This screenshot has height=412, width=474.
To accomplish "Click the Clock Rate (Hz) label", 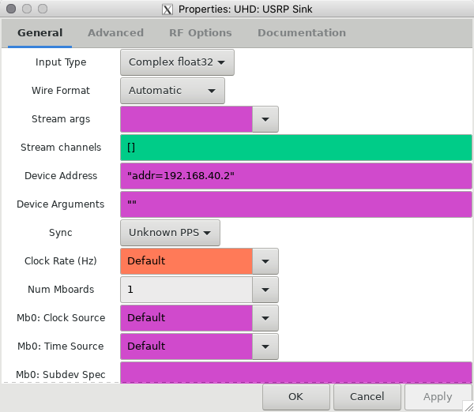I will point(61,261).
